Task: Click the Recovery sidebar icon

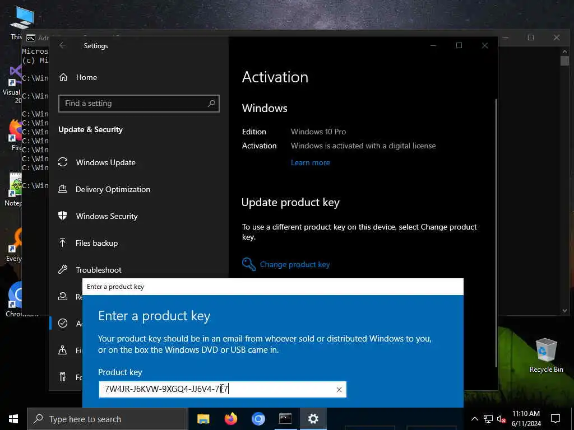Action: tap(63, 296)
